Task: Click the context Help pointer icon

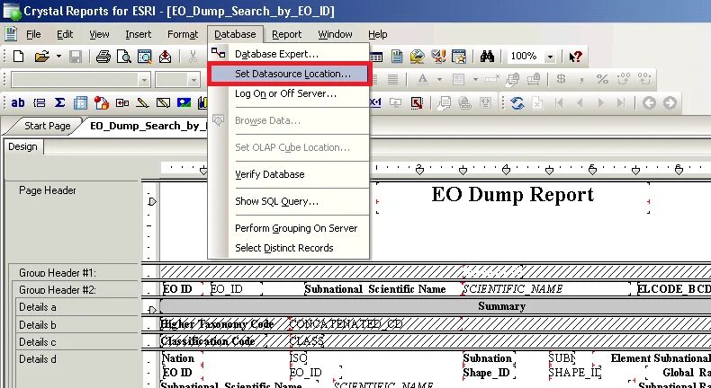Action: (x=575, y=57)
